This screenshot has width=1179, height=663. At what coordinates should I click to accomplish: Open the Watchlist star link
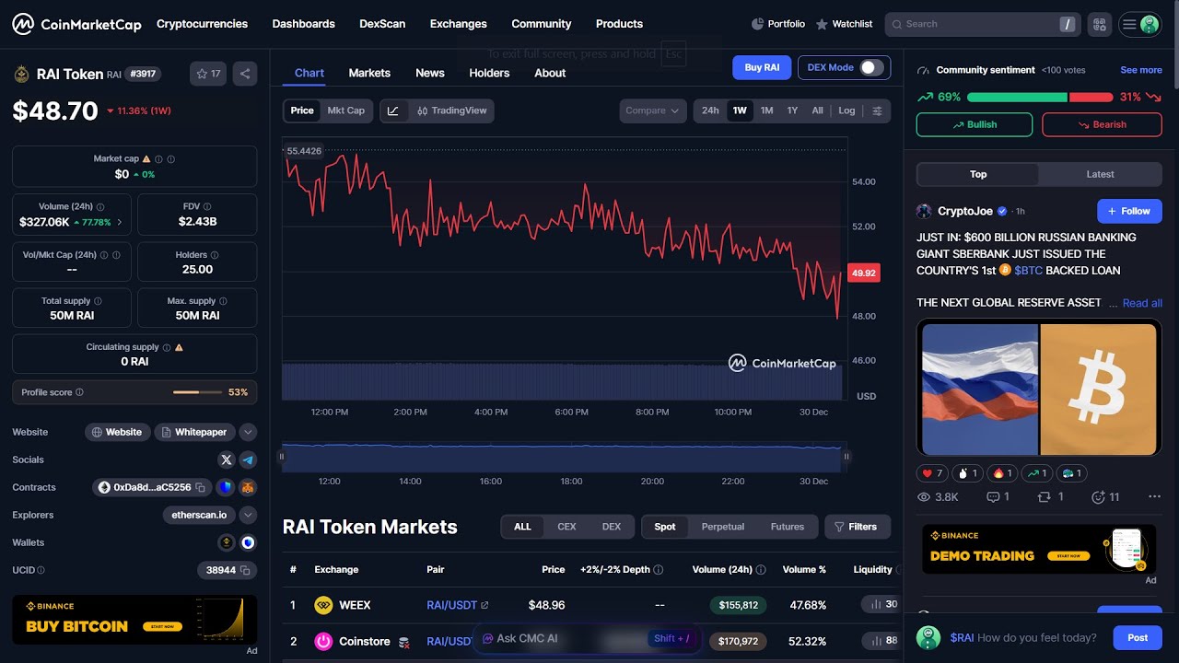pos(844,24)
